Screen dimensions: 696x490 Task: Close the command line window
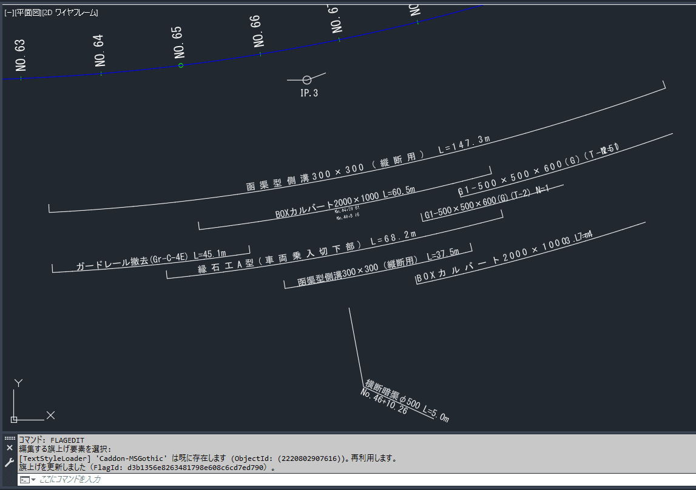click(x=9, y=448)
